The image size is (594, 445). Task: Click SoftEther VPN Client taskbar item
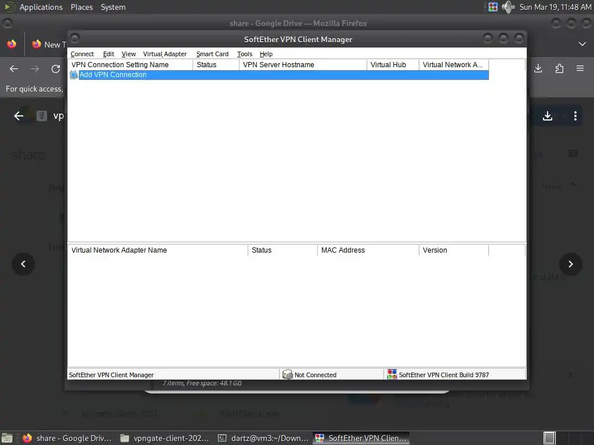(x=361, y=438)
